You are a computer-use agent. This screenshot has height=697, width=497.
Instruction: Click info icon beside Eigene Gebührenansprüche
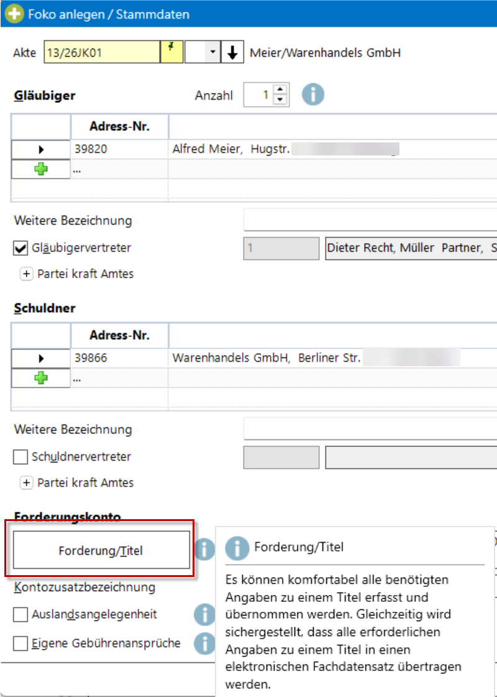tap(204, 643)
